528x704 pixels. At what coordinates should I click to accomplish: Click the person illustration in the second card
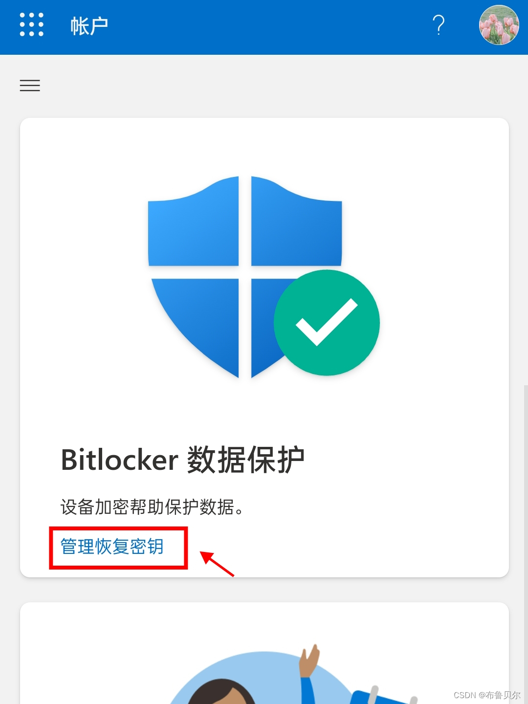221,691
